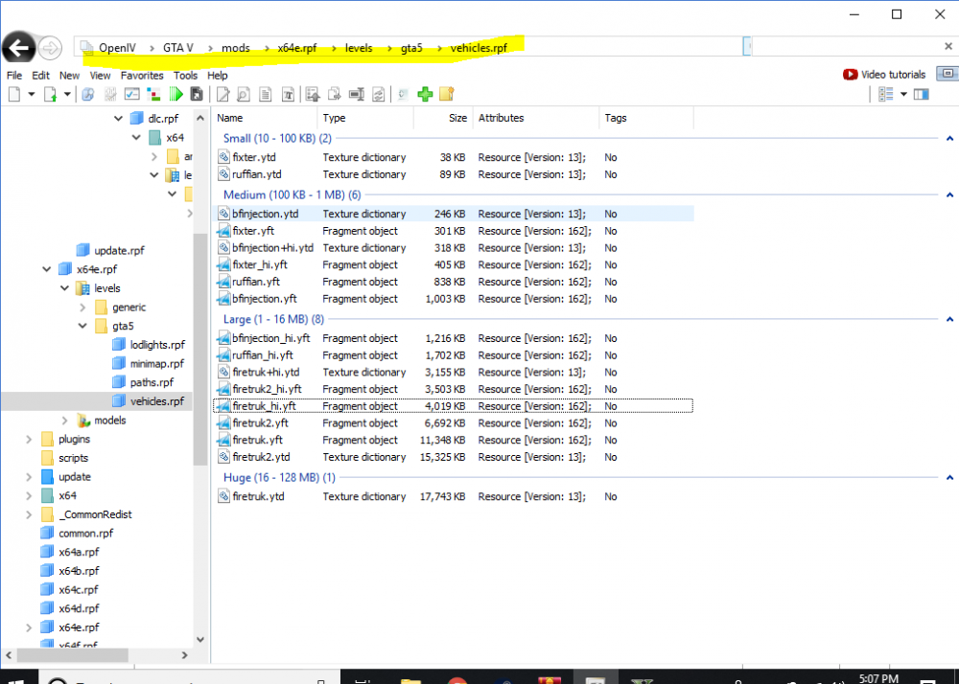Select lodlights.rpf in the tree
959x684 pixels.
click(x=157, y=345)
